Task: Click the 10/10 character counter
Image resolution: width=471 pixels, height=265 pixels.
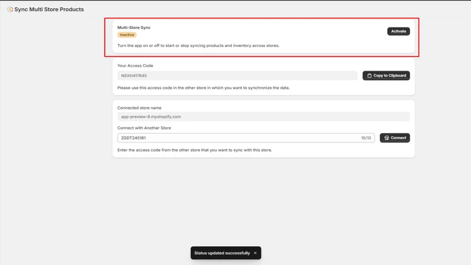Action: coord(366,138)
